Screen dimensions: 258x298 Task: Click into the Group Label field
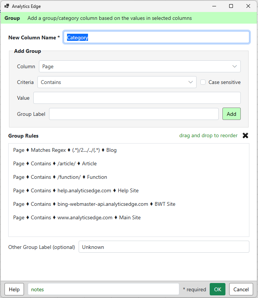click(134, 114)
